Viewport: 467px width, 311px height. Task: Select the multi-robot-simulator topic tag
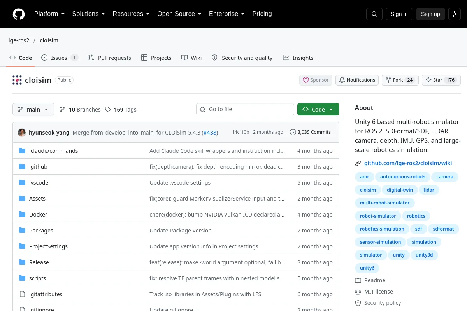pyautogui.click(x=384, y=203)
